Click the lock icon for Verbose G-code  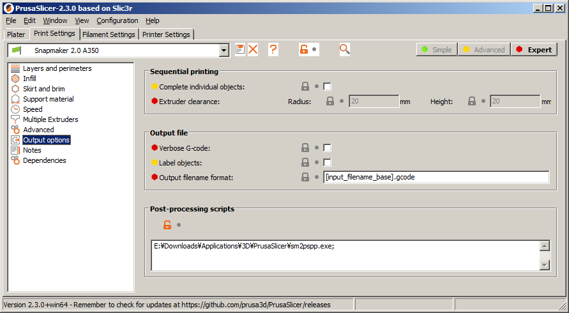tap(305, 148)
